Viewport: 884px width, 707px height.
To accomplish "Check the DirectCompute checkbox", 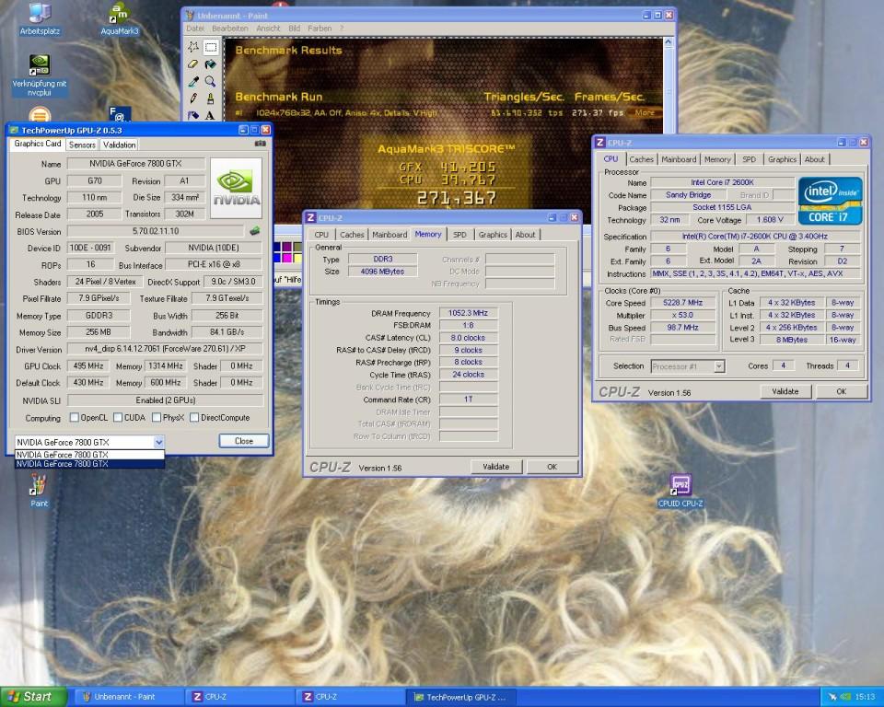I will tap(194, 418).
